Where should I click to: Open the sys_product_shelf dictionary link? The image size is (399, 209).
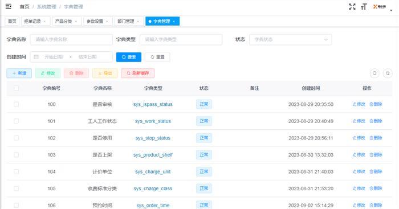pyautogui.click(x=153, y=154)
